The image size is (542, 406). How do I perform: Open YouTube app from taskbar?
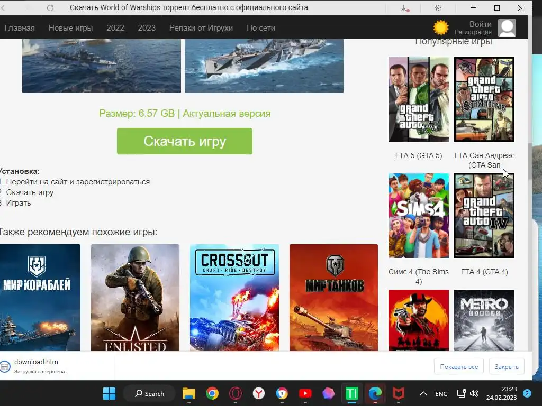click(305, 393)
